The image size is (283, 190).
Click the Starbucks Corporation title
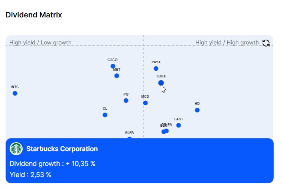click(x=62, y=149)
